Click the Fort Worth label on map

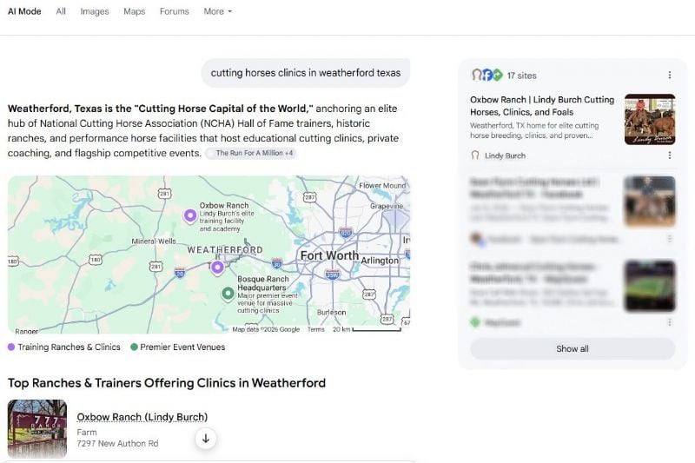[x=329, y=255]
